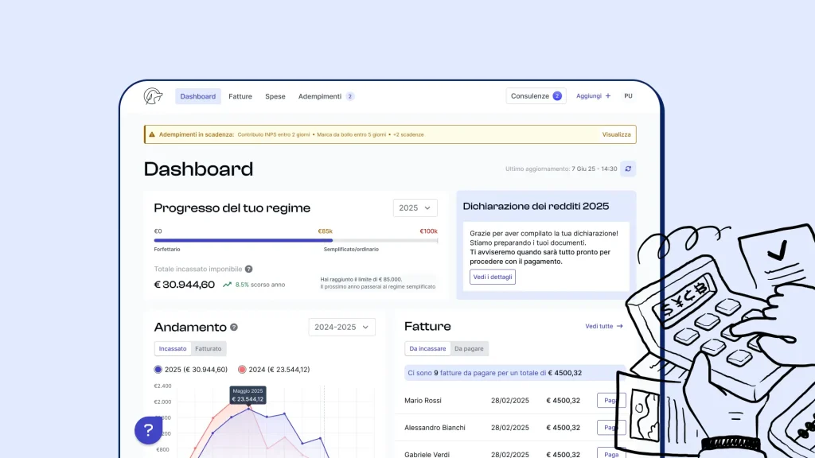Click Vedi i dettagli button
The height and width of the screenshot is (458, 815).
click(x=492, y=277)
